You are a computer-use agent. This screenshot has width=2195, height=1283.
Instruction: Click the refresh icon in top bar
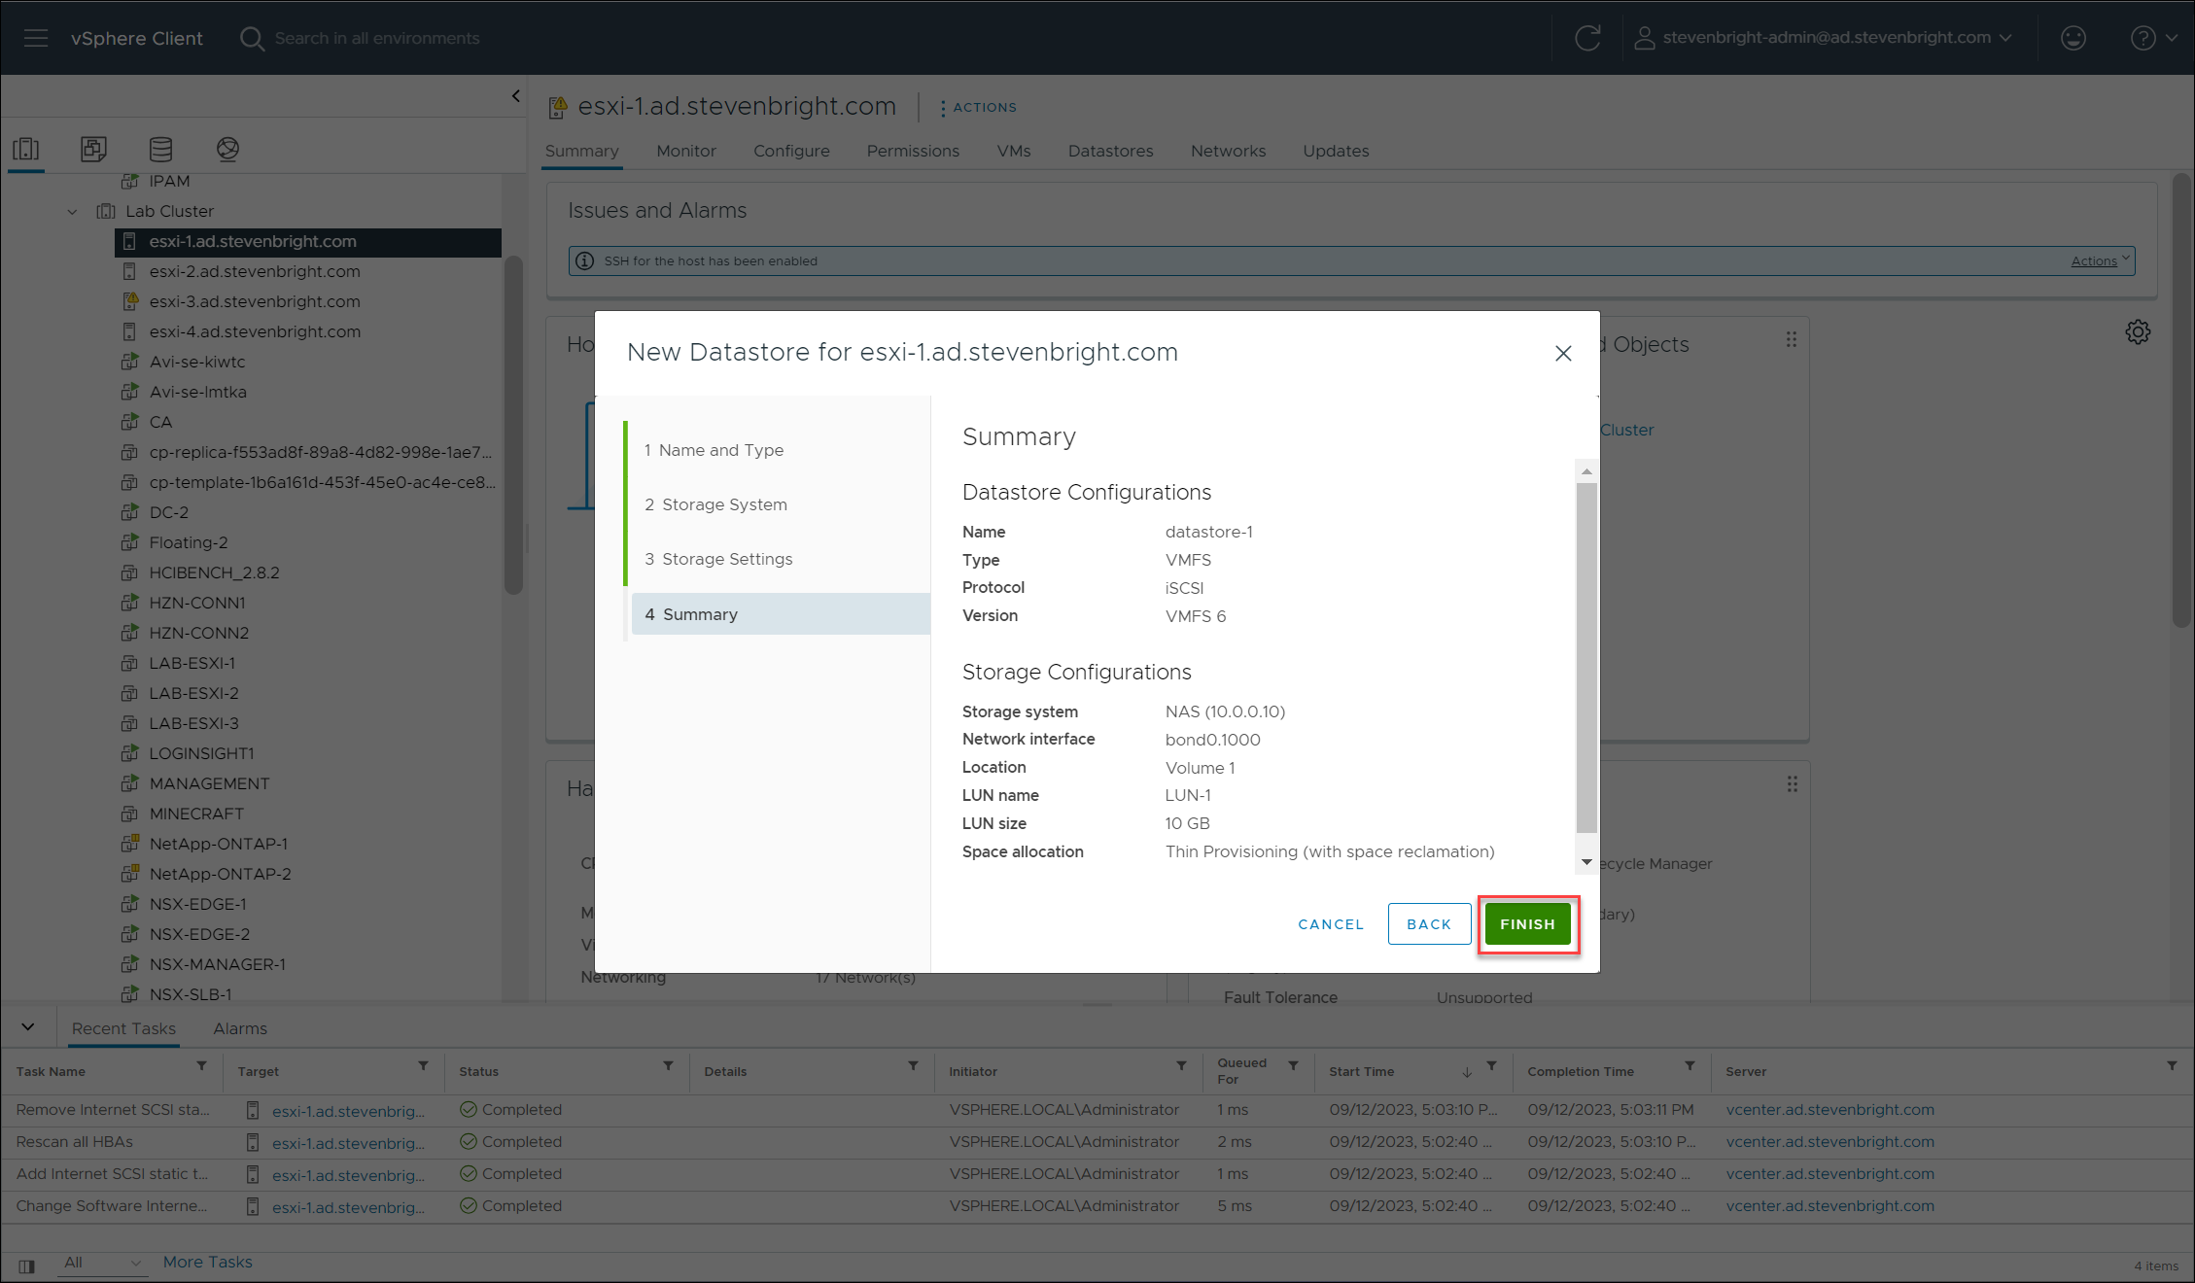tap(1587, 38)
